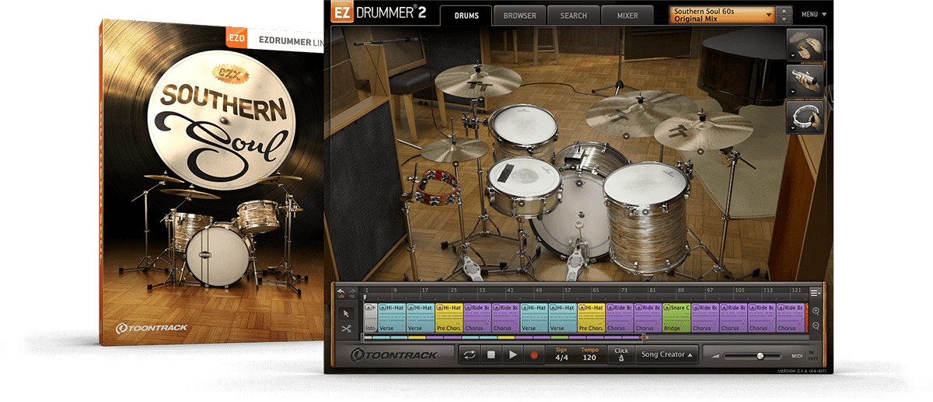
Task: Open the Southern Soul 60s preset dropdown
Action: (x=722, y=15)
